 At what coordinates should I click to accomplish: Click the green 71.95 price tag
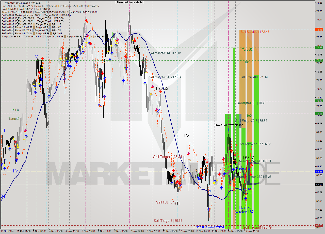click(319, 47)
